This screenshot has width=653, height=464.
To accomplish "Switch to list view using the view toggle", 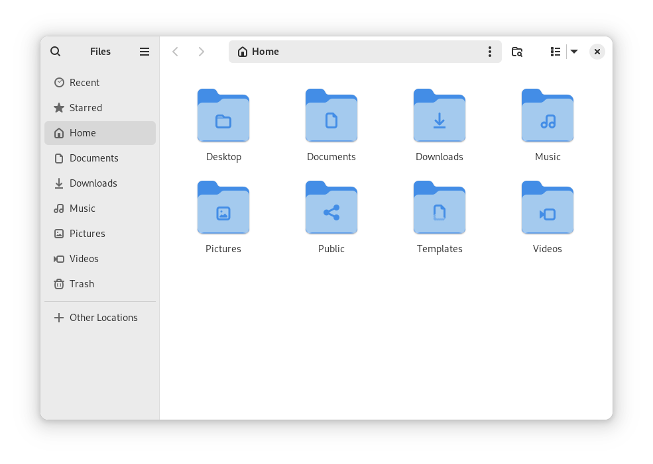I will click(x=555, y=51).
